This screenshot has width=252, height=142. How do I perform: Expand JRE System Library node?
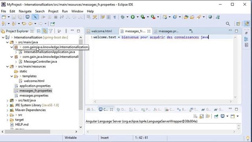7,105
